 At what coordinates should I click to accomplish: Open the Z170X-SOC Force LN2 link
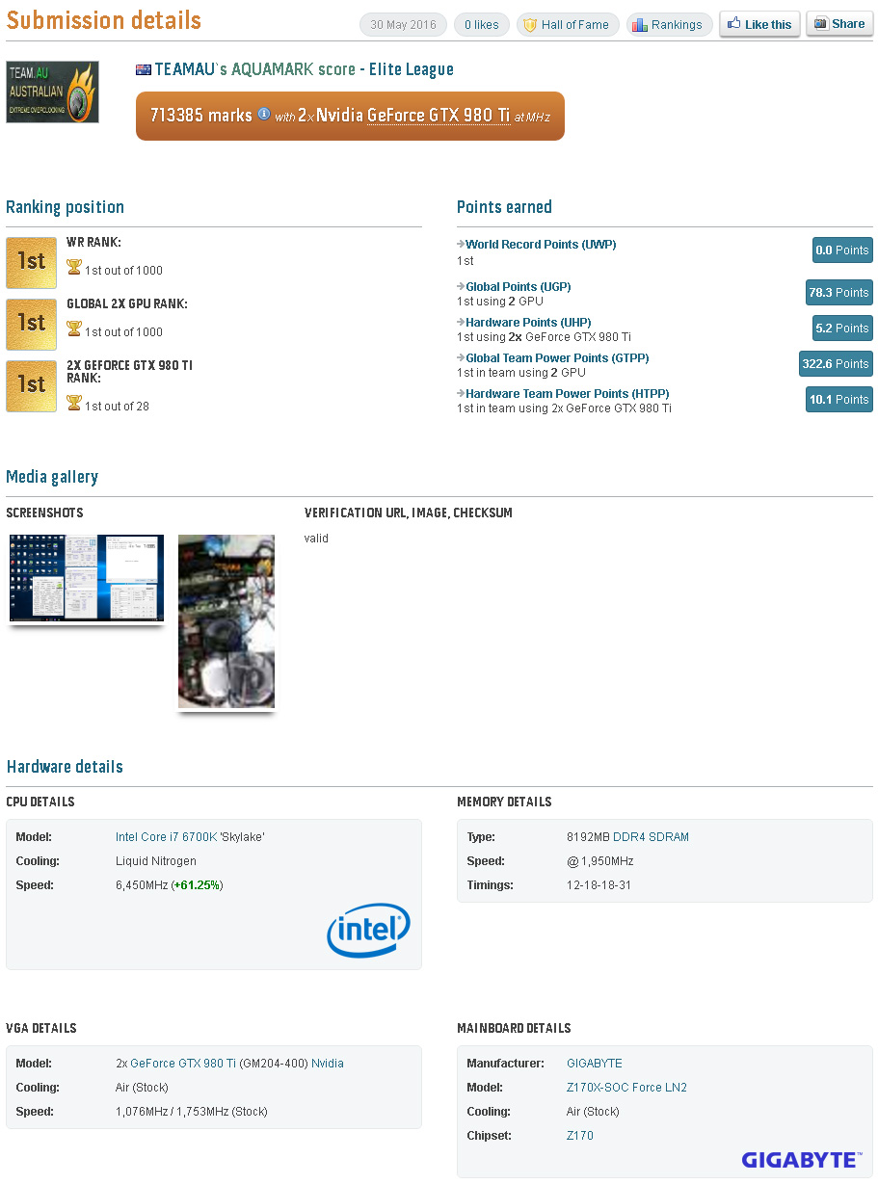[626, 1088]
